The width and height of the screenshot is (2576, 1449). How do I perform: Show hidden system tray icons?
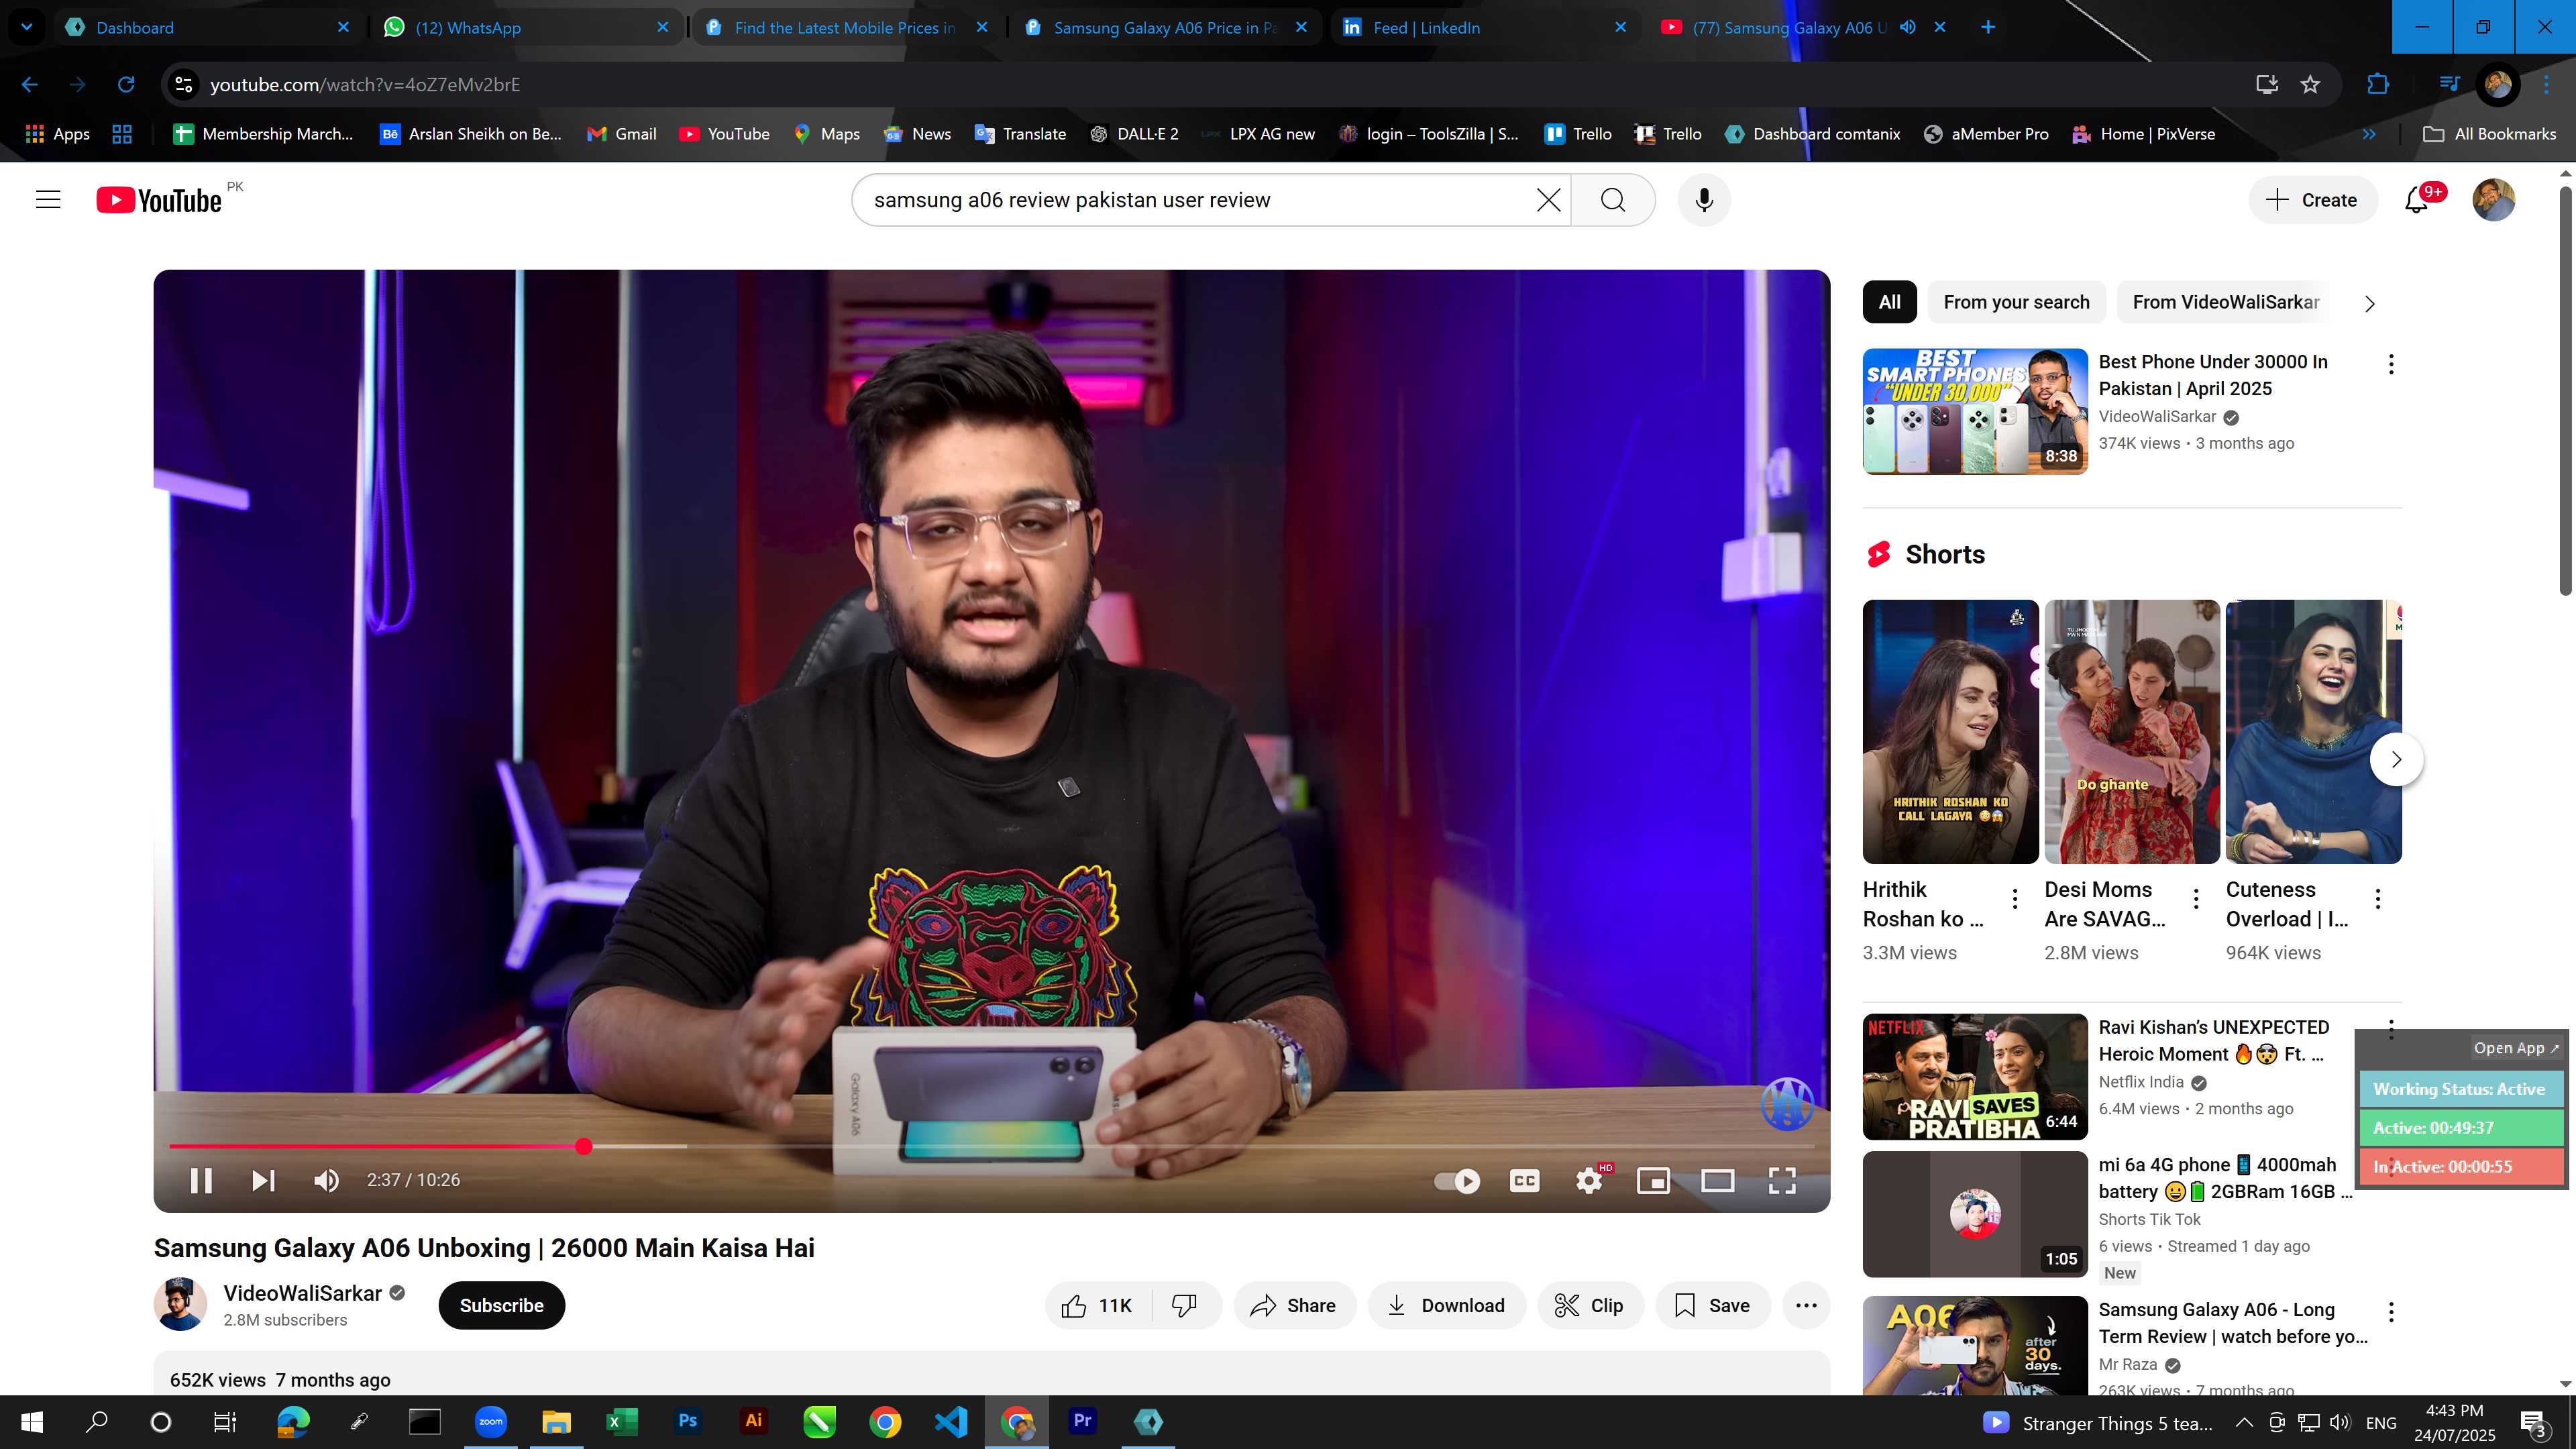pyautogui.click(x=2243, y=1422)
